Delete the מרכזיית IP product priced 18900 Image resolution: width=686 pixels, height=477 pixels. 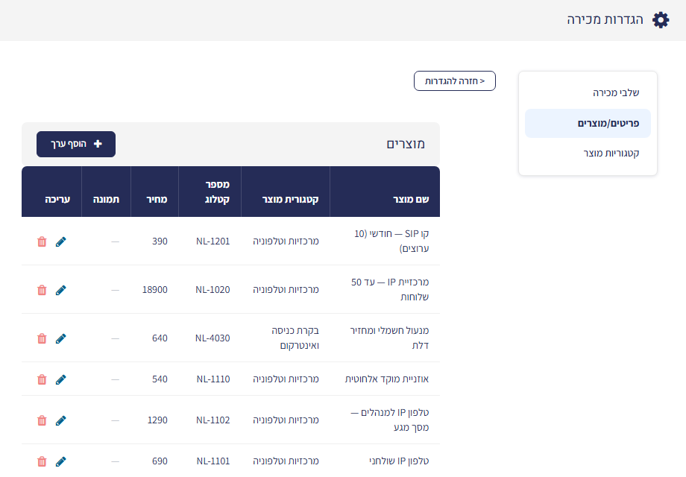[x=42, y=291]
